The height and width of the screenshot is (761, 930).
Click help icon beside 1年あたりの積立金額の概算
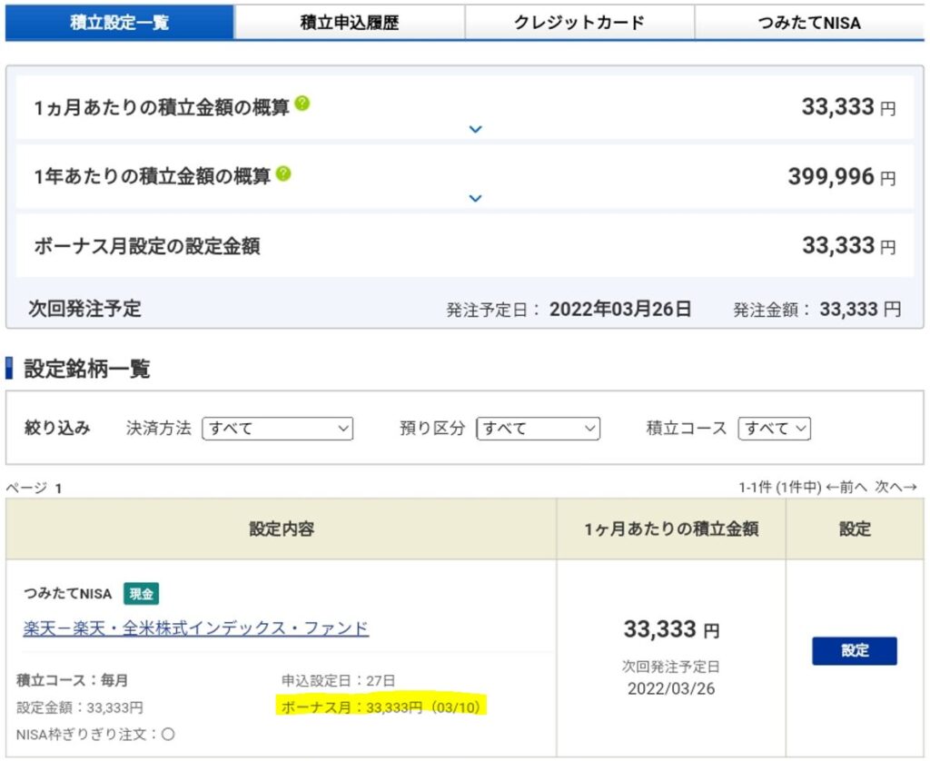click(x=283, y=173)
